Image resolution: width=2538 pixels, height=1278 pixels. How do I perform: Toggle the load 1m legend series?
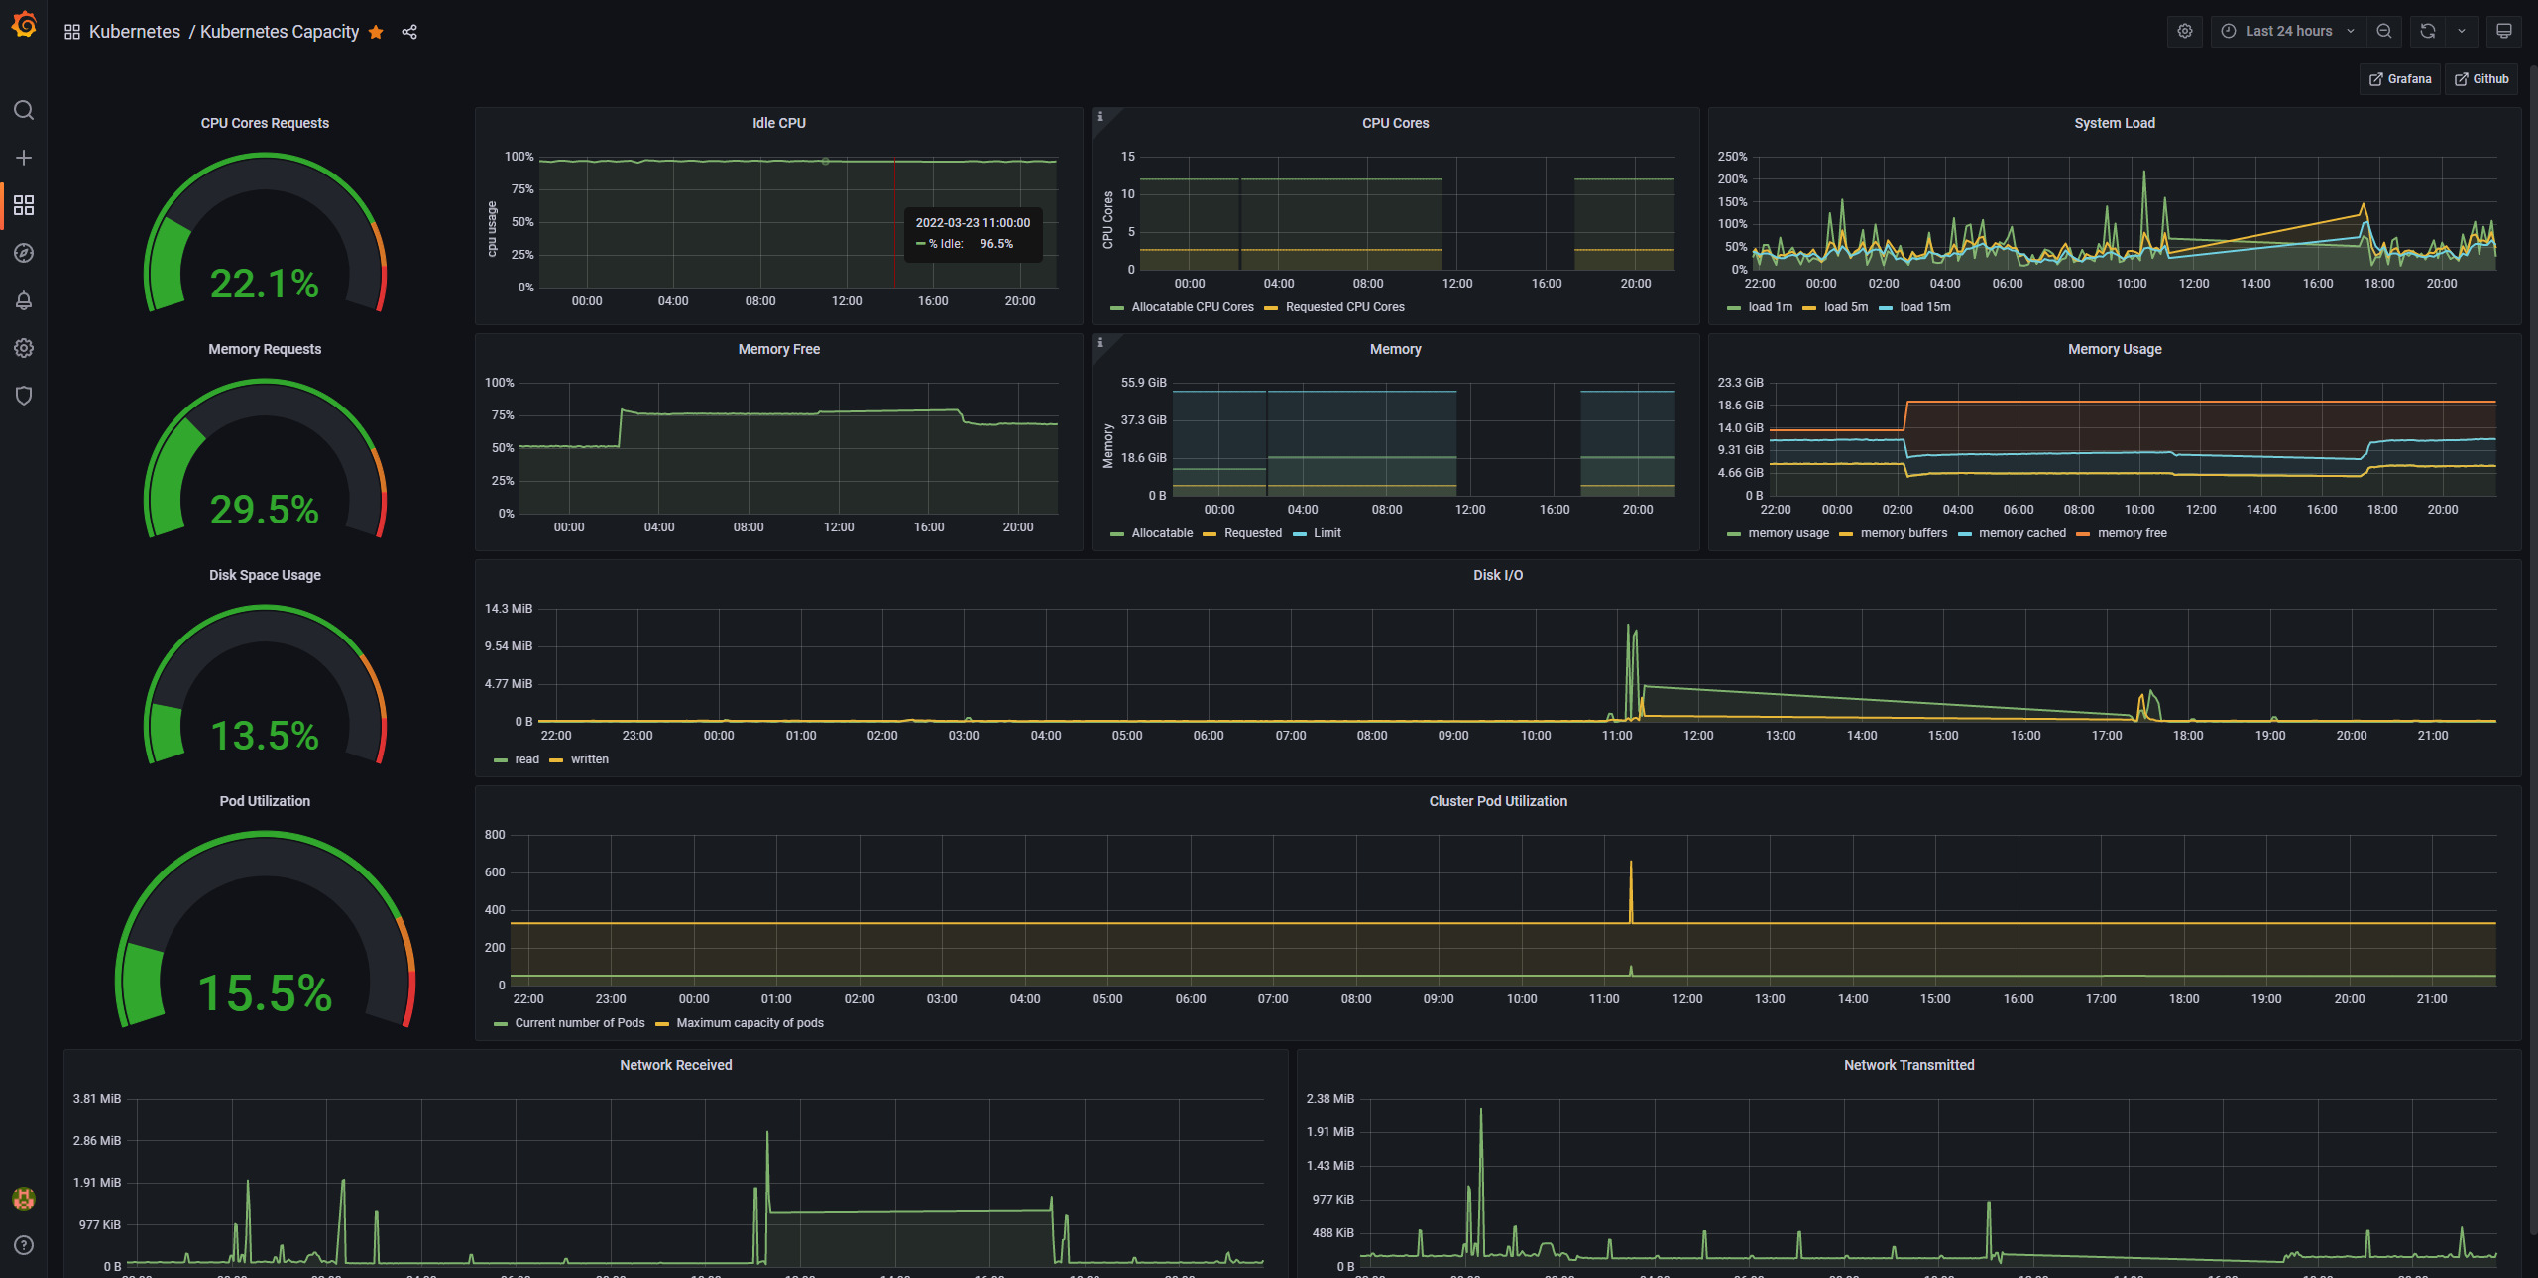[x=1770, y=307]
